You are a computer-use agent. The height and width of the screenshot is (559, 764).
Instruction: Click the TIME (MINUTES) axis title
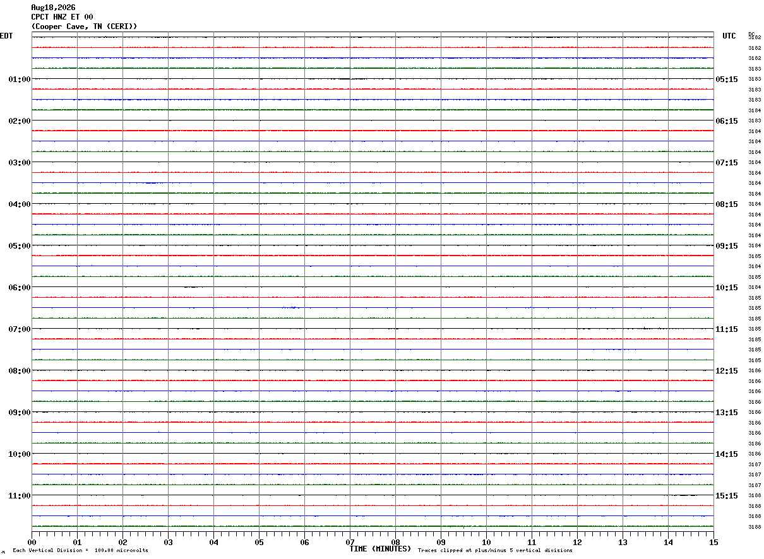click(x=381, y=549)
